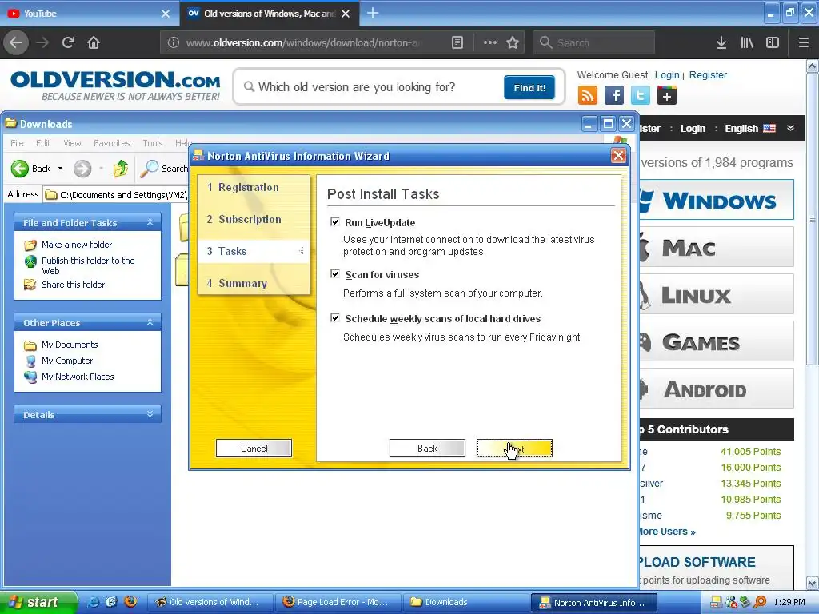Image resolution: width=819 pixels, height=614 pixels.
Task: Click the plus share icon
Action: click(667, 96)
